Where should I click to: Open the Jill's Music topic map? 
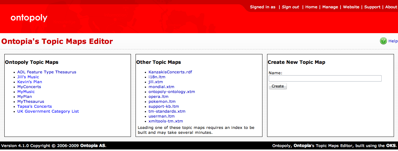(28, 77)
